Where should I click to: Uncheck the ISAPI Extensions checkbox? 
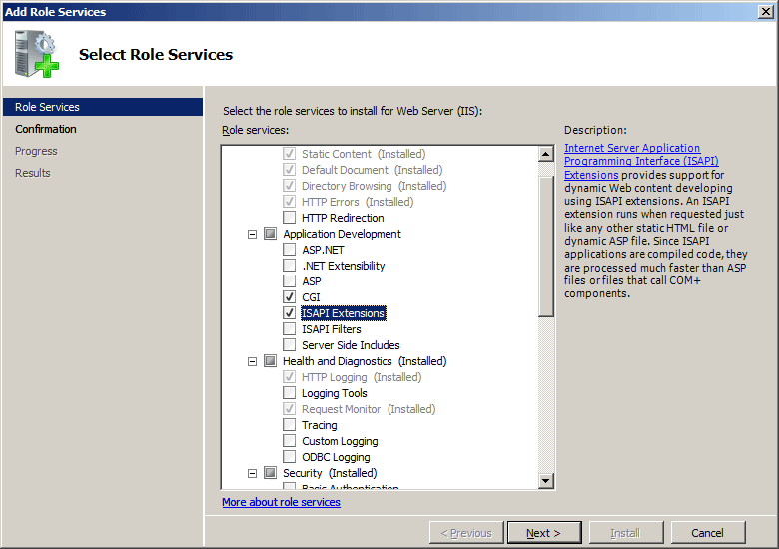[x=290, y=313]
